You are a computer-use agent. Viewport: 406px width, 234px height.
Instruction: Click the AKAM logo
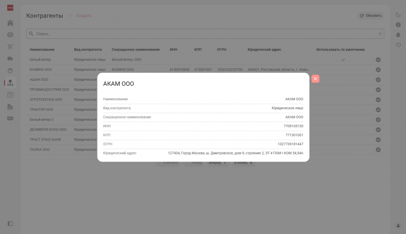10,8
